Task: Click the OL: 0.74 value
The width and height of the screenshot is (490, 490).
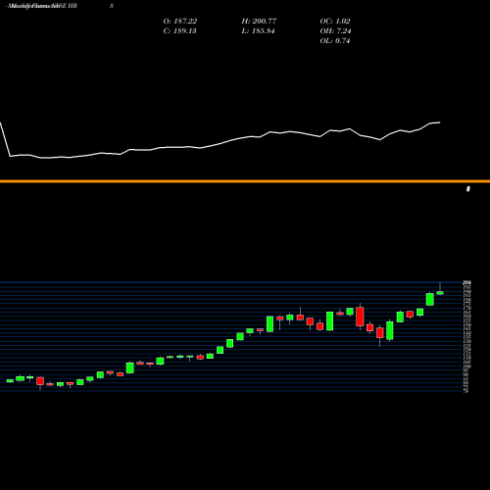Action: (x=335, y=40)
